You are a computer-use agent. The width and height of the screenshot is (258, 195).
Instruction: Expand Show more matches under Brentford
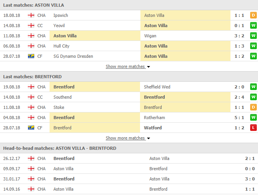coord(125,138)
